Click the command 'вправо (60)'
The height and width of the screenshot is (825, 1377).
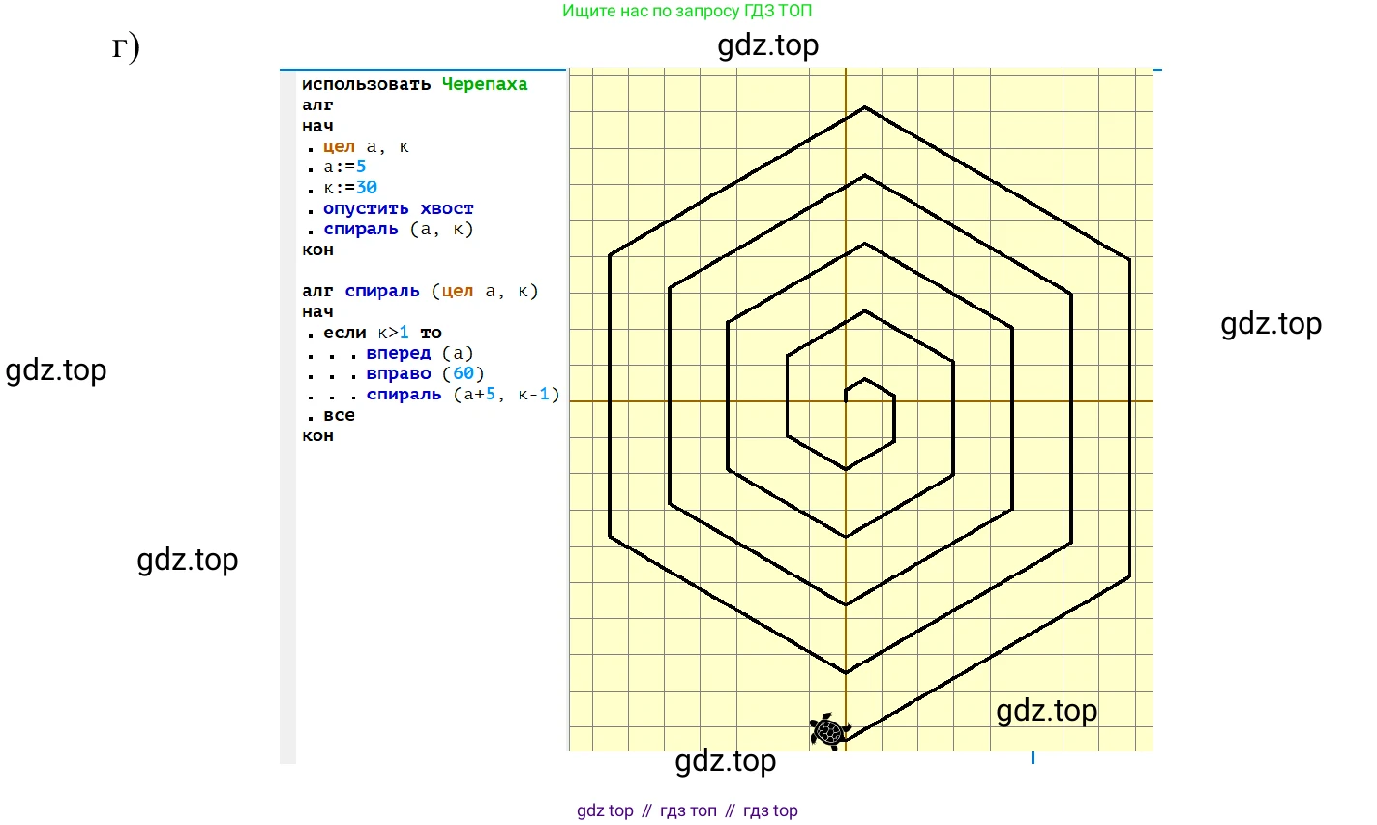pyautogui.click(x=426, y=373)
